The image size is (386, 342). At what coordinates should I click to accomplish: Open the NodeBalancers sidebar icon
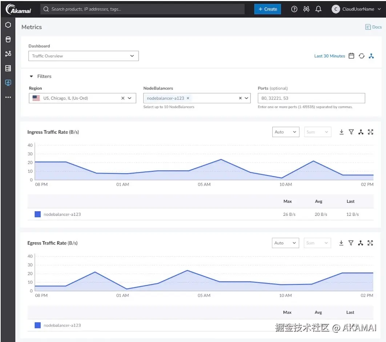[x=8, y=54]
